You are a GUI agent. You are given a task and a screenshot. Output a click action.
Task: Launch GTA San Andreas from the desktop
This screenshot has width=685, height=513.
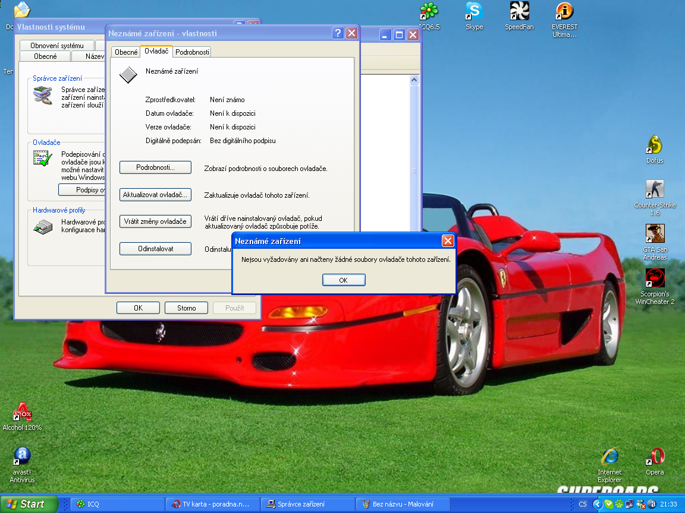coord(655,234)
